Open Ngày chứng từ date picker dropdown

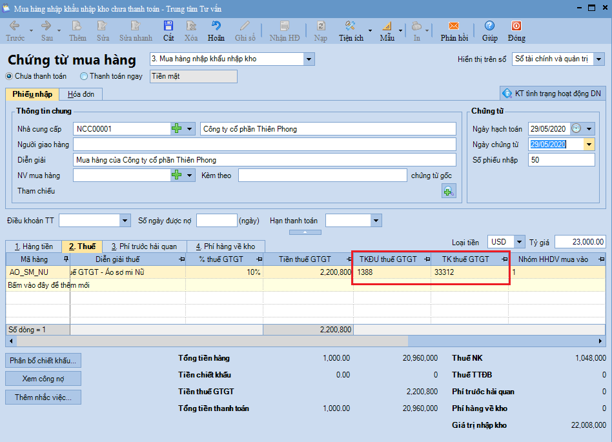(x=589, y=145)
